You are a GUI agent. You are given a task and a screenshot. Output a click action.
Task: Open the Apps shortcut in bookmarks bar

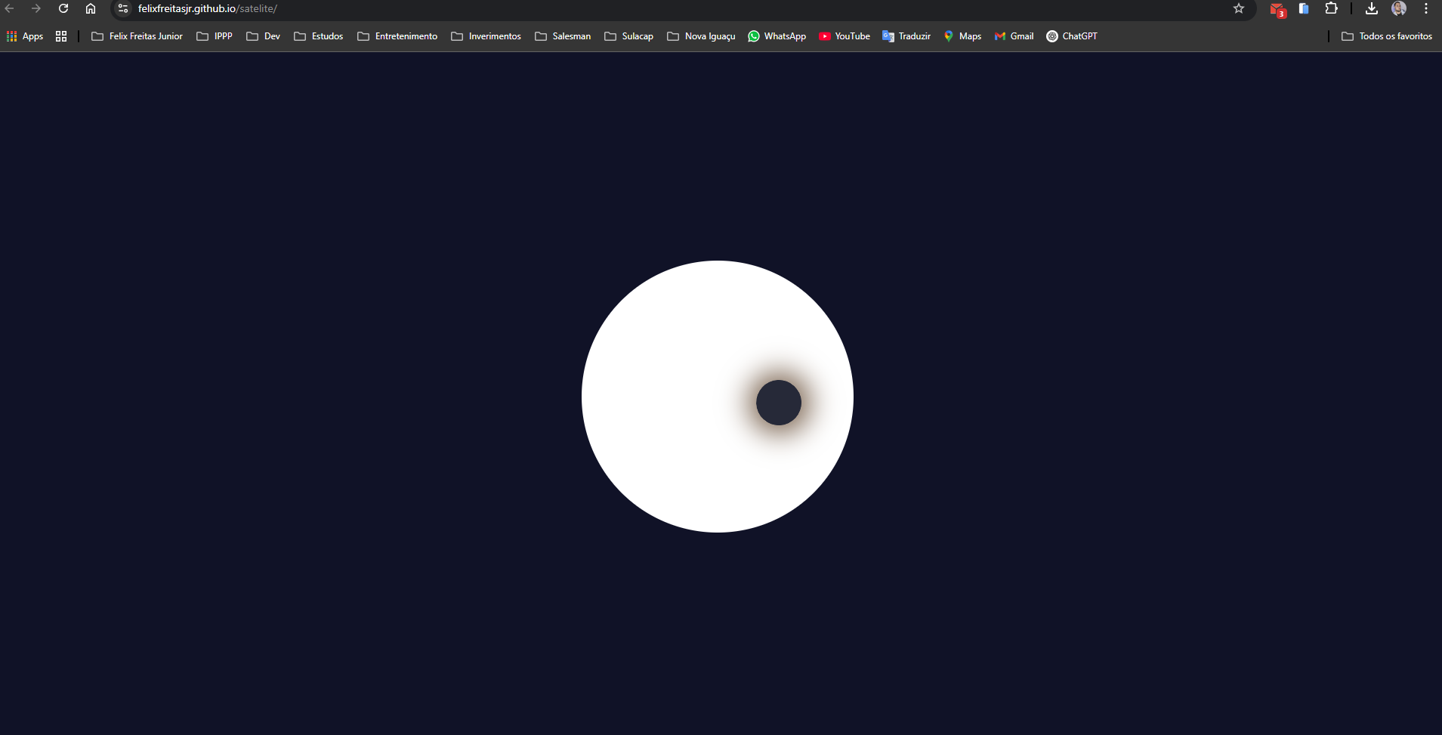(x=25, y=36)
